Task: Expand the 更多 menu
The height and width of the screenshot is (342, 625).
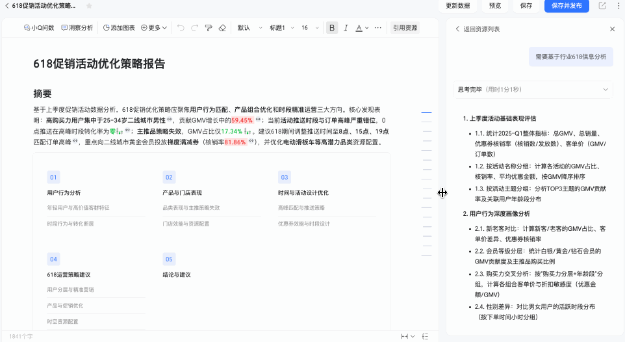Action: [x=154, y=28]
